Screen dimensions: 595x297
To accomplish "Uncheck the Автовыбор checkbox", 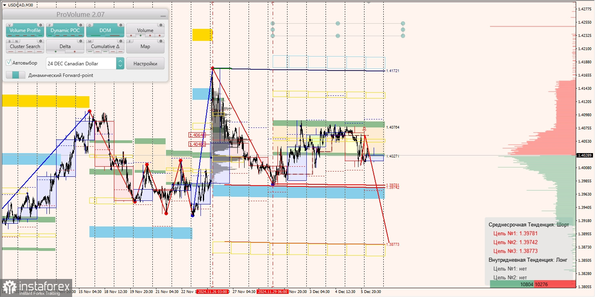I will (x=9, y=63).
